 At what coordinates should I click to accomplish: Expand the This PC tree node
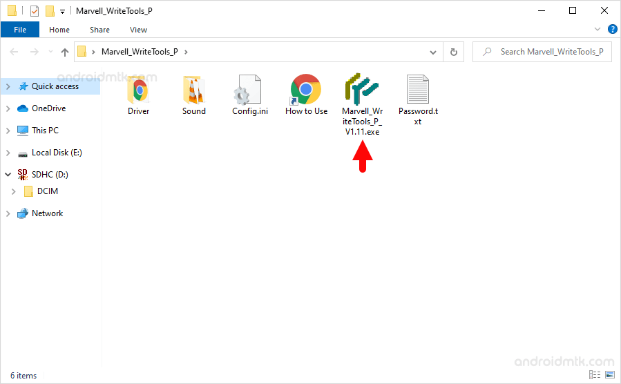(8, 131)
